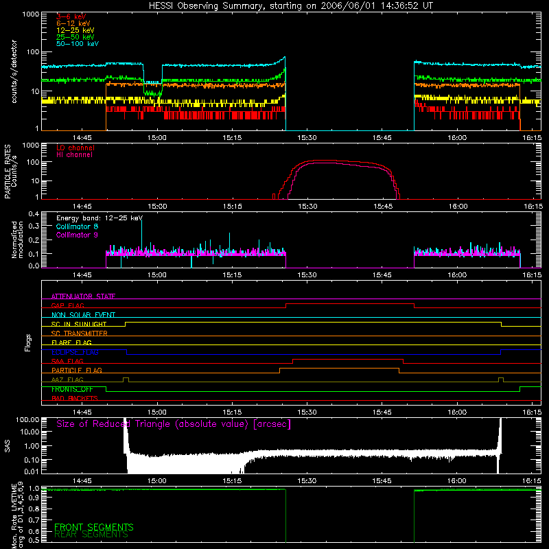Select the green 25-50 keV legend label
Viewport: 549px width, 549px height.
coord(75,37)
